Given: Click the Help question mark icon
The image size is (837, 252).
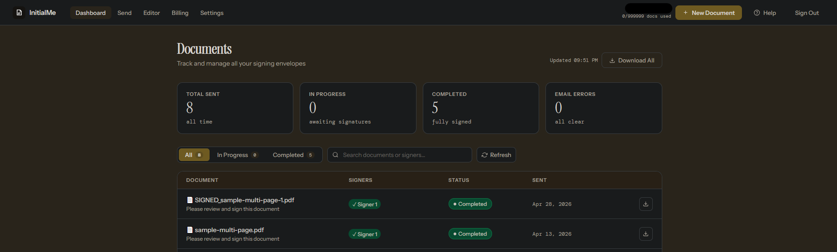Looking at the screenshot, I should tap(756, 13).
